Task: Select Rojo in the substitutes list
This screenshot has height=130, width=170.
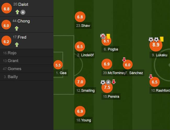Action: click(x=27, y=53)
